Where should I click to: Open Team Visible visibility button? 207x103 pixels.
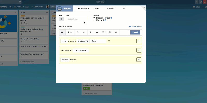38,7
